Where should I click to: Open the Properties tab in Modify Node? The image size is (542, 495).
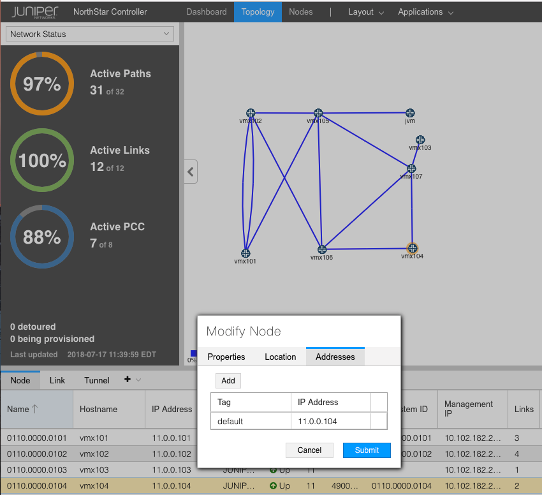tap(226, 357)
